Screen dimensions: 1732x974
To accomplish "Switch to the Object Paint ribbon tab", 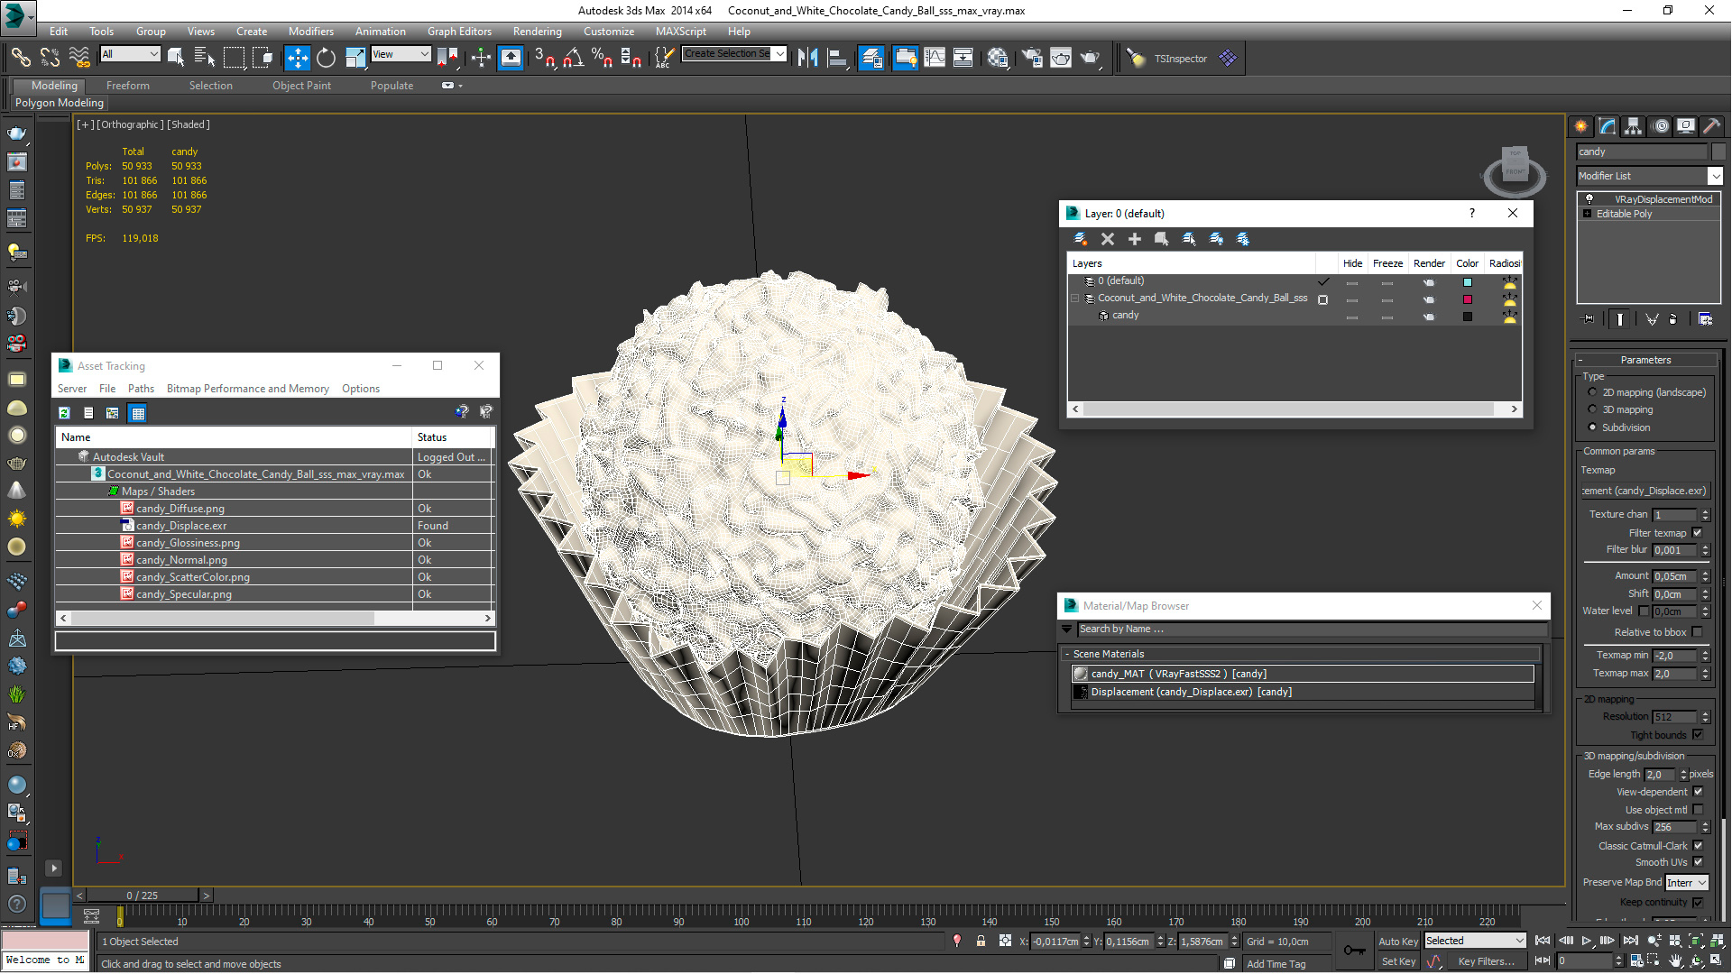I will [x=301, y=86].
